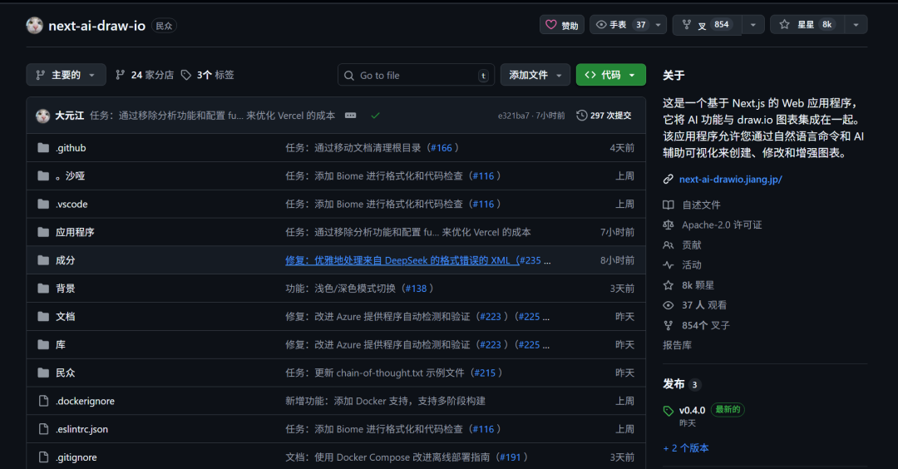898x469 pixels.
Task: Open the 37 watching (人 观看) link
Action: click(704, 304)
